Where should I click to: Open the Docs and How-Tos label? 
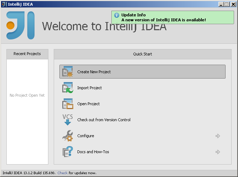(x=93, y=152)
